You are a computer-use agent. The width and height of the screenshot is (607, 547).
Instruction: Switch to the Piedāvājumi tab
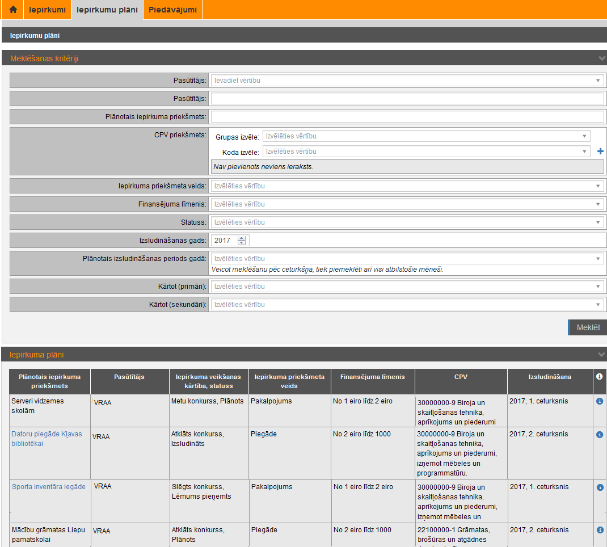point(172,10)
